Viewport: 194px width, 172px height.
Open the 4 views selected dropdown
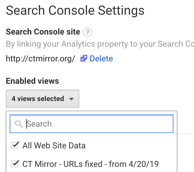coord(43,99)
